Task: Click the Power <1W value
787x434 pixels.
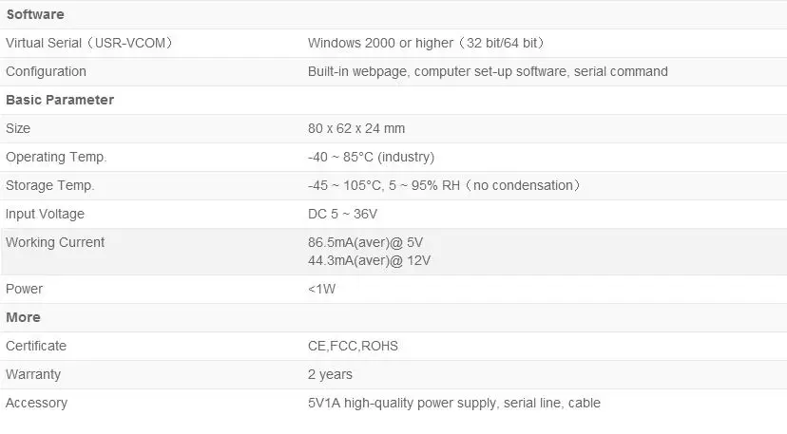Action: 321,289
